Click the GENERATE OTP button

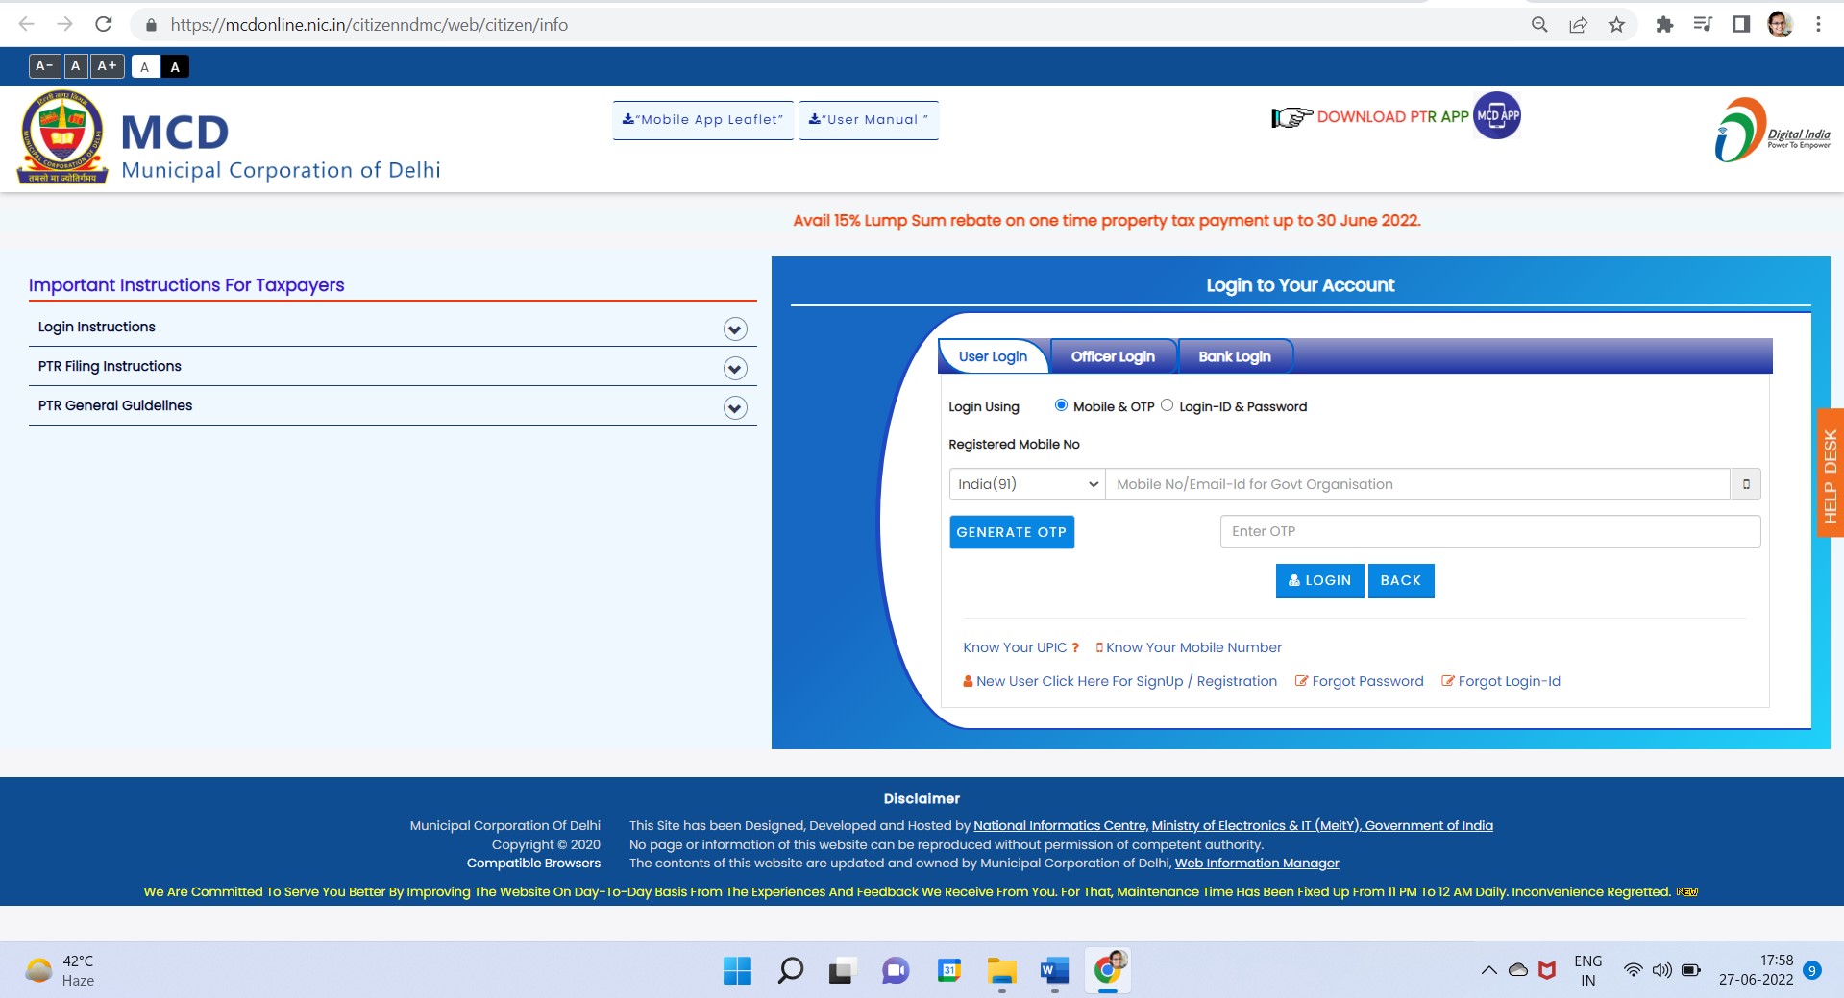point(1011,531)
